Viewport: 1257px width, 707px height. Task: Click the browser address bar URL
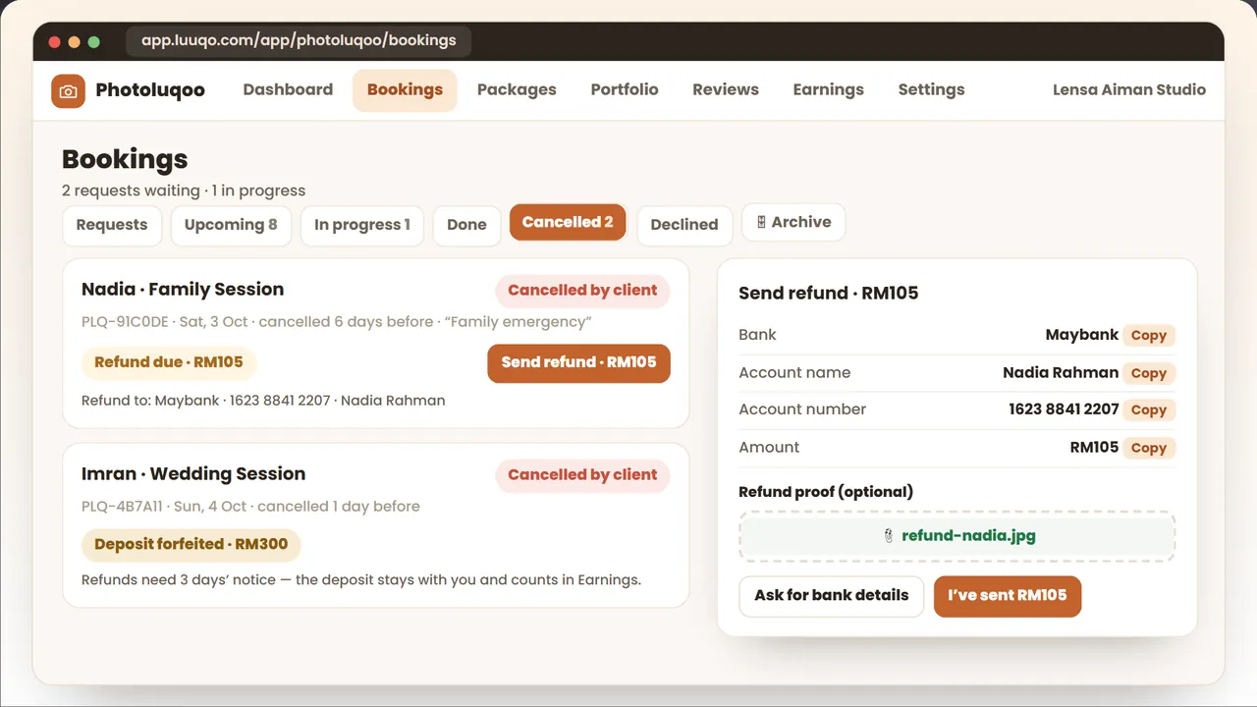click(299, 41)
